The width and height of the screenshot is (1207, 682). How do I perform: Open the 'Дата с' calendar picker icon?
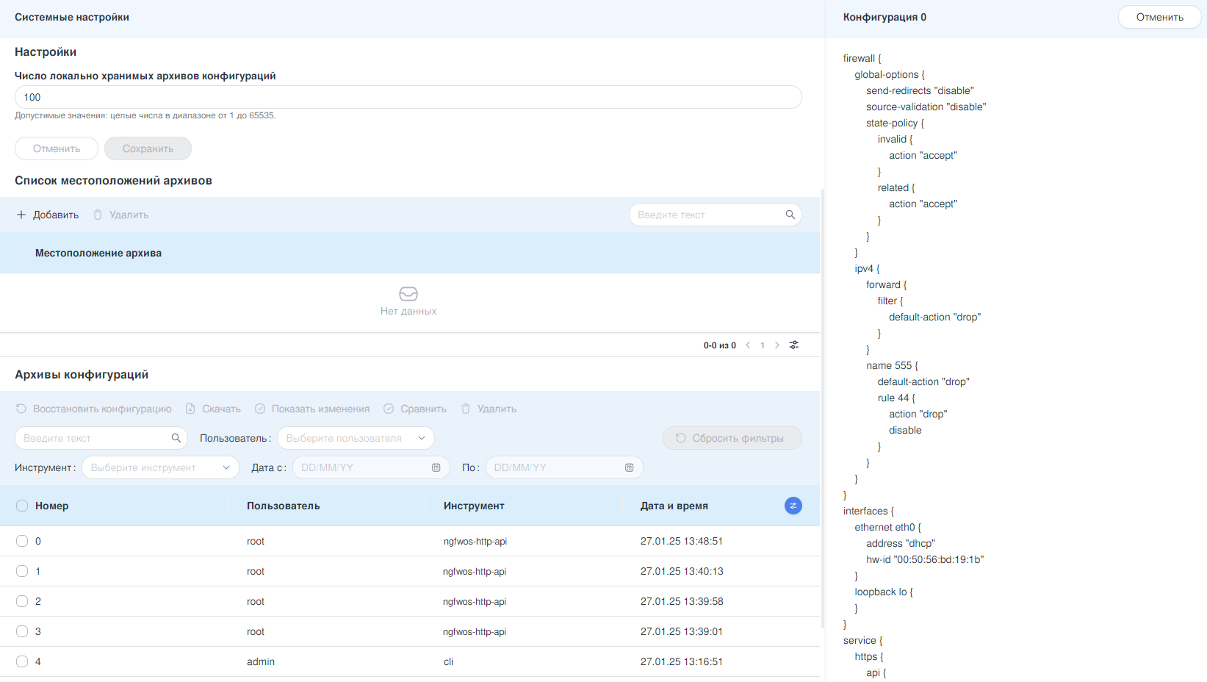pos(436,467)
